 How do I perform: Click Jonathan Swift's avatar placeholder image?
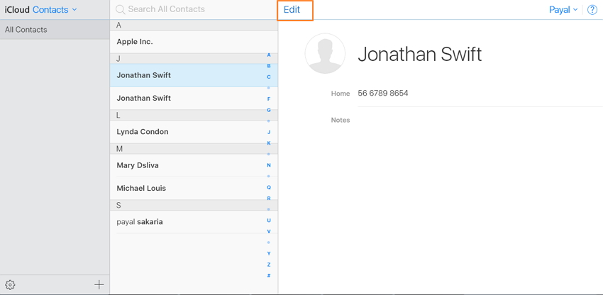pos(325,53)
